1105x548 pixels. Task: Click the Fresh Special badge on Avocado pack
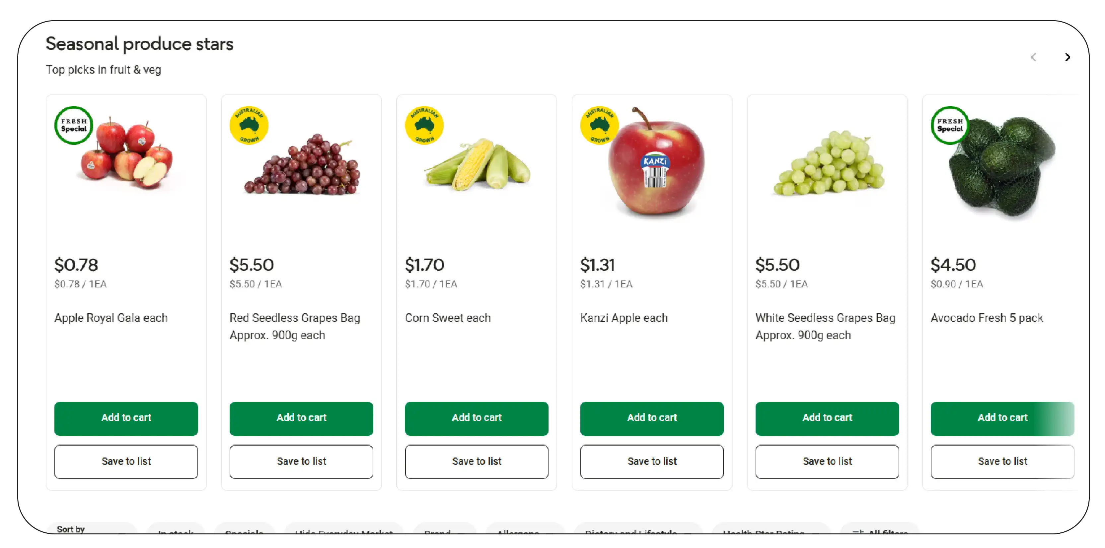coord(949,126)
